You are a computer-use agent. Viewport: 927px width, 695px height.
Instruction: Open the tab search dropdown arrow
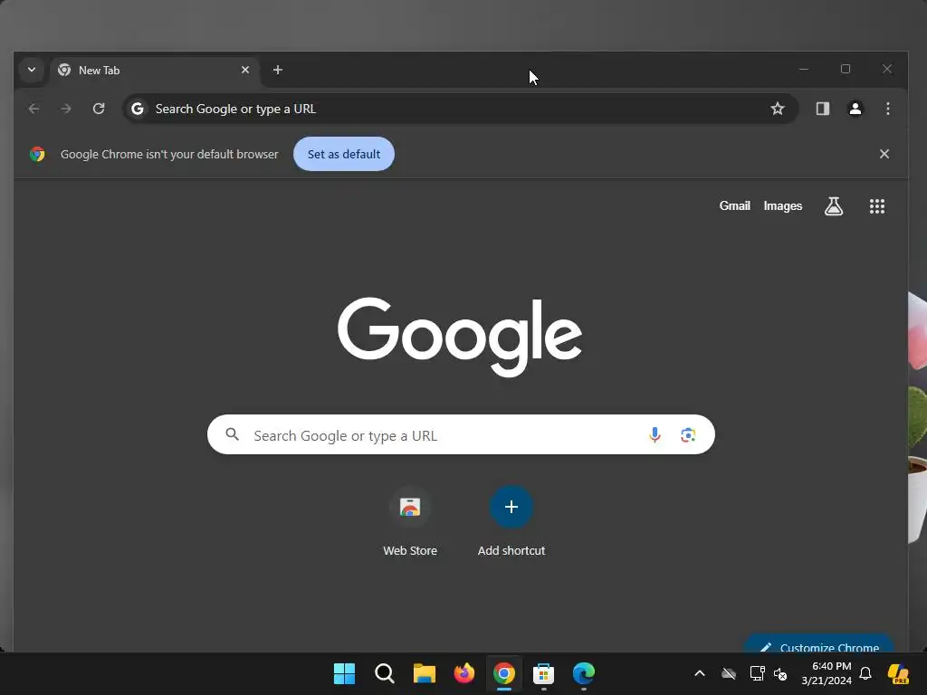coord(32,70)
